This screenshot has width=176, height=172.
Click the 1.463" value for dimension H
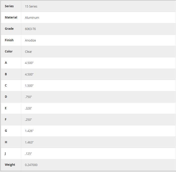pos(29,142)
